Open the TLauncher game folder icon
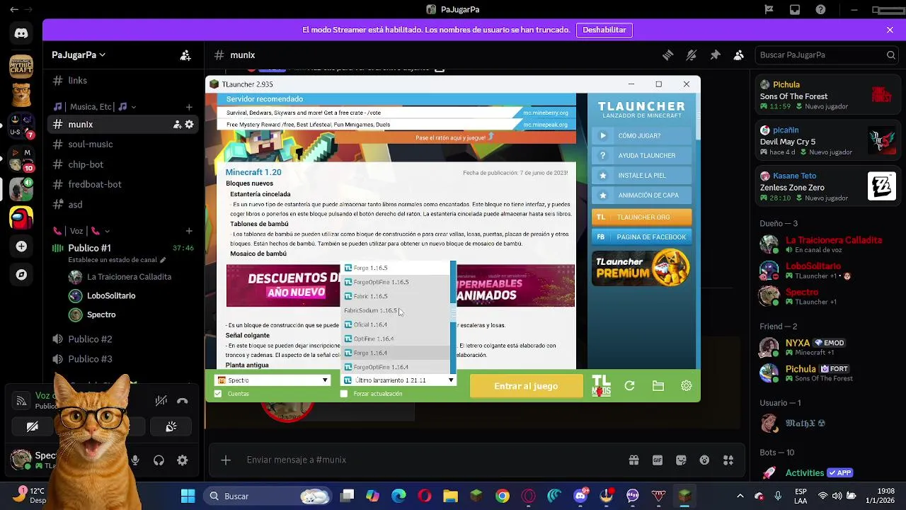Image resolution: width=906 pixels, height=510 pixels. 658,386
